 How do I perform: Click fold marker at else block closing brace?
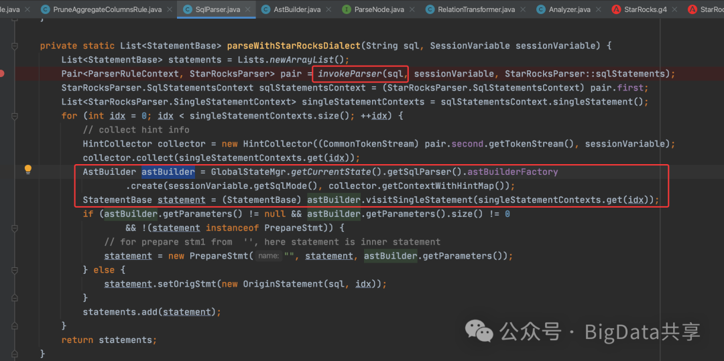[15, 298]
